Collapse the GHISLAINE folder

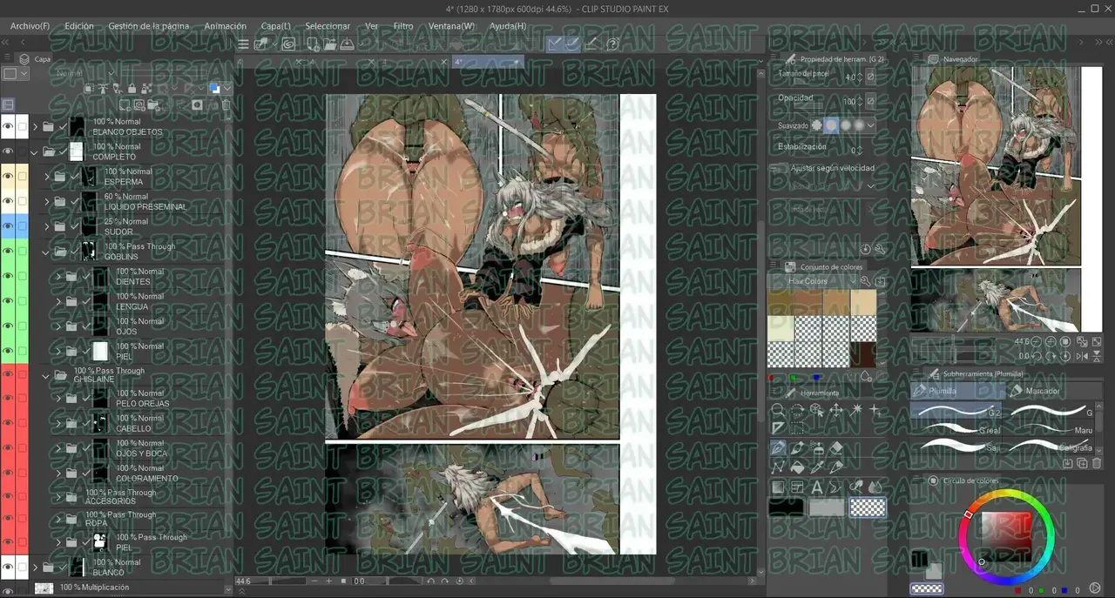tap(46, 376)
